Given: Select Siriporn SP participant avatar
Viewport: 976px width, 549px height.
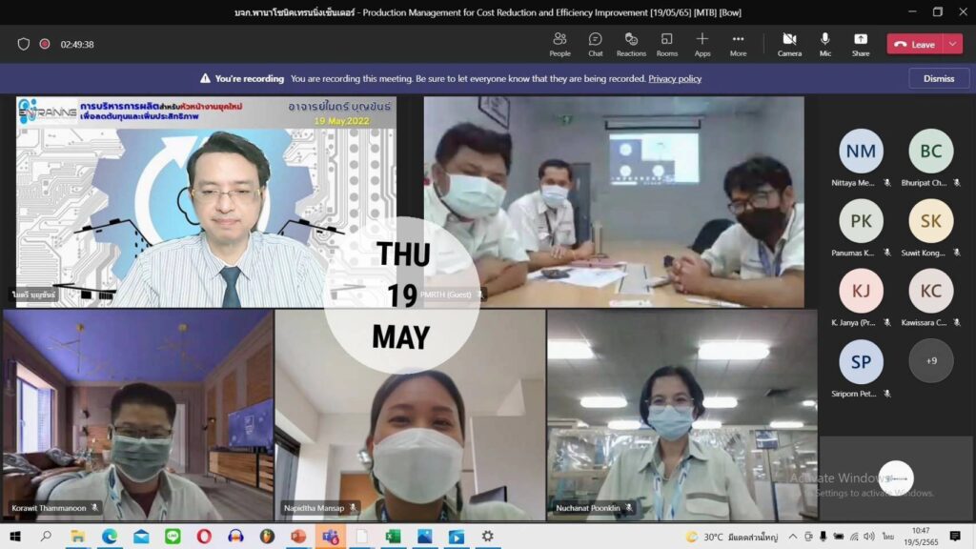Looking at the screenshot, I should tap(861, 361).
